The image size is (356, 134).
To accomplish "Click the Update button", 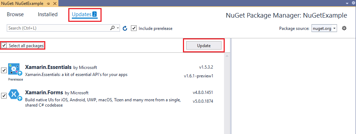I will tap(203, 46).
